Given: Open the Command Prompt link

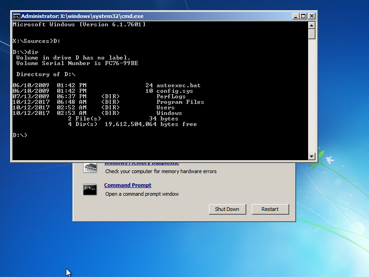Looking at the screenshot, I should click(x=128, y=185).
